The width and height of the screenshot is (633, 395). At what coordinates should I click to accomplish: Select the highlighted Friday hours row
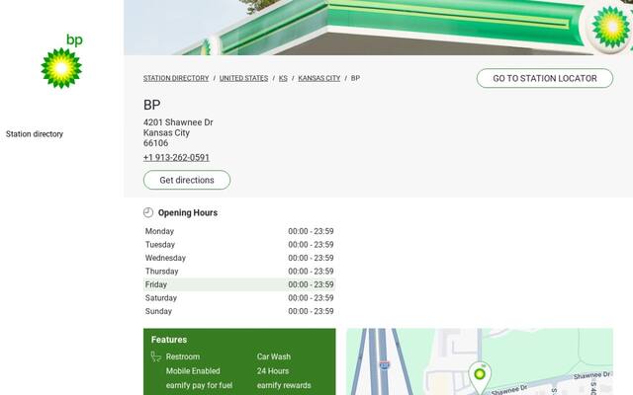(239, 284)
